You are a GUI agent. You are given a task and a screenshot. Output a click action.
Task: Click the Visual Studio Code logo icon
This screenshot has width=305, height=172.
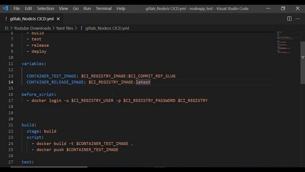[x=5, y=9]
